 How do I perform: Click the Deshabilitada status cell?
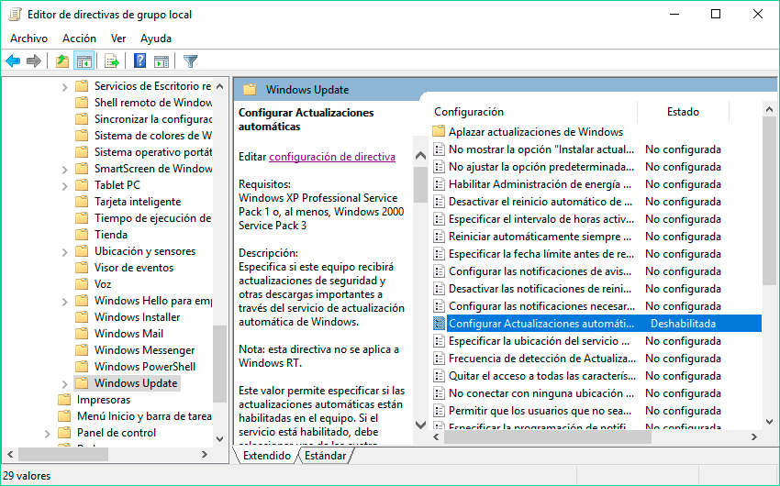click(683, 324)
